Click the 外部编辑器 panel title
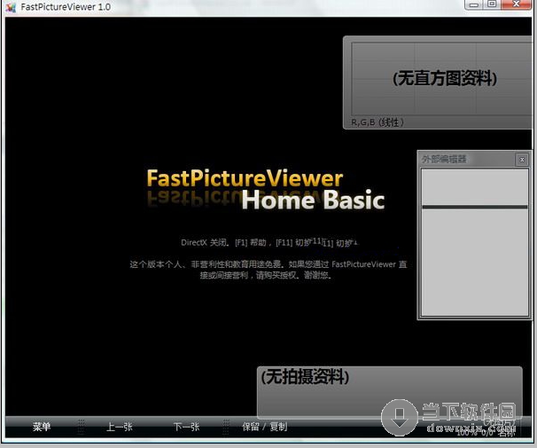The width and height of the screenshot is (537, 448). [x=444, y=159]
